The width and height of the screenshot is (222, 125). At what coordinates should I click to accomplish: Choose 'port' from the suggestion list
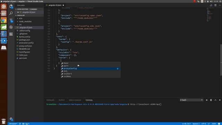point(91,66)
